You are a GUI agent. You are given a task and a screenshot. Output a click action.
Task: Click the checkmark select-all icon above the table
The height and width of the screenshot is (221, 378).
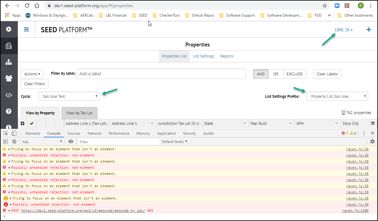tap(31, 123)
